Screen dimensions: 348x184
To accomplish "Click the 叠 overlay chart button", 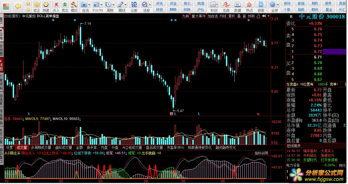I will pos(239,16).
